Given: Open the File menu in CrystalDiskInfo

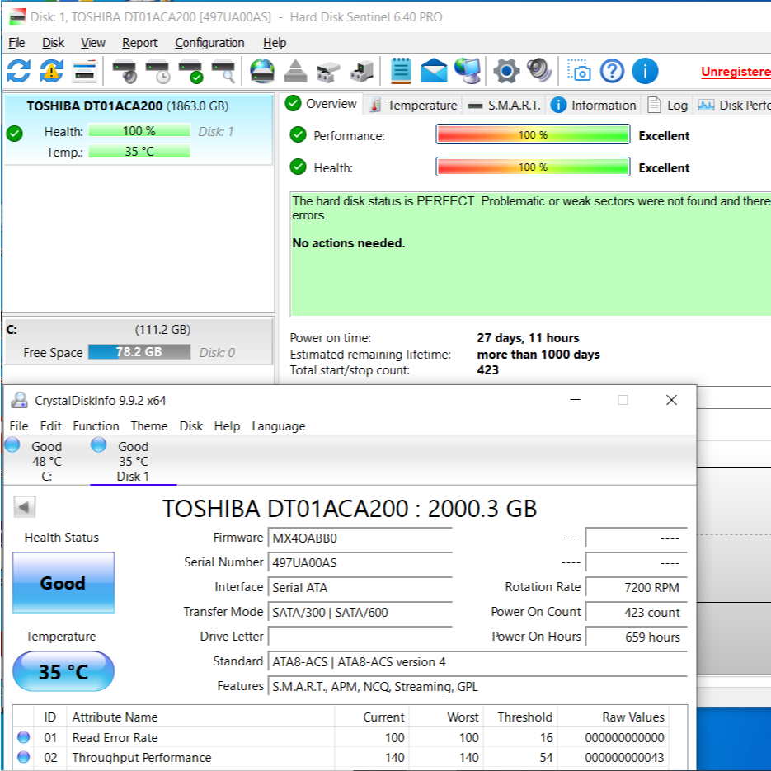Looking at the screenshot, I should pos(19,425).
